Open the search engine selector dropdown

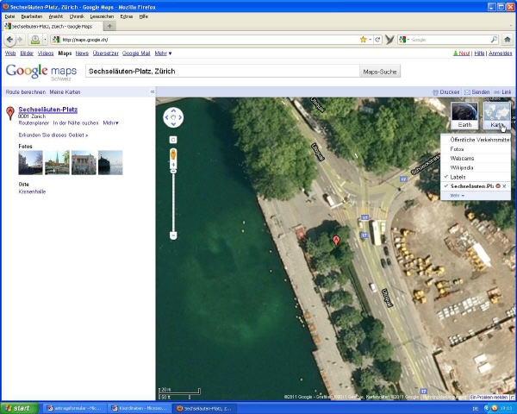click(404, 40)
